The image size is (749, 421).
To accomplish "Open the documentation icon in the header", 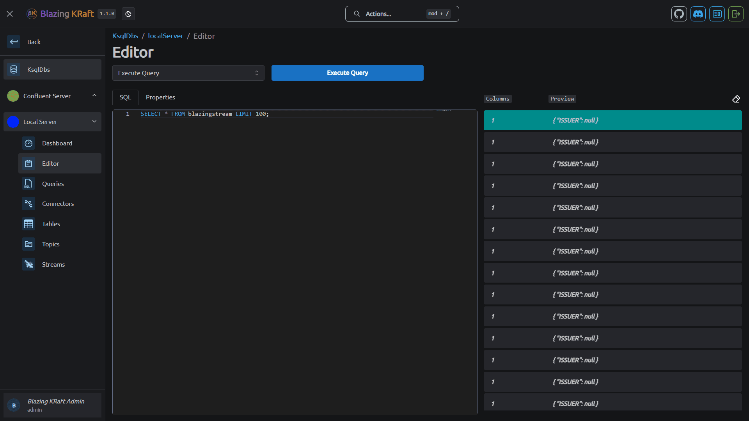I will (x=717, y=14).
